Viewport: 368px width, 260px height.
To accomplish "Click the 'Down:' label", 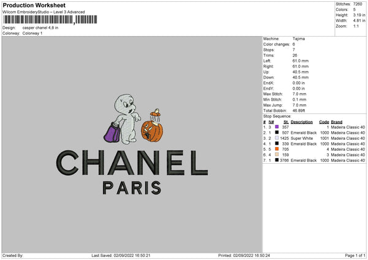I will [269, 77].
